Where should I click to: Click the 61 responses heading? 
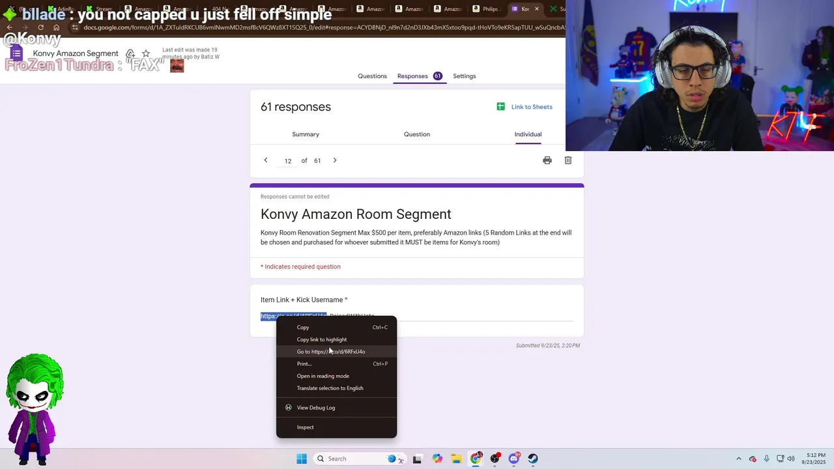click(296, 107)
